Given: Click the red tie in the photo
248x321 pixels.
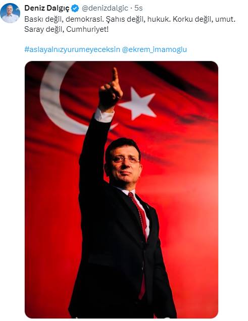Looking at the screenshot, I should click(141, 235).
